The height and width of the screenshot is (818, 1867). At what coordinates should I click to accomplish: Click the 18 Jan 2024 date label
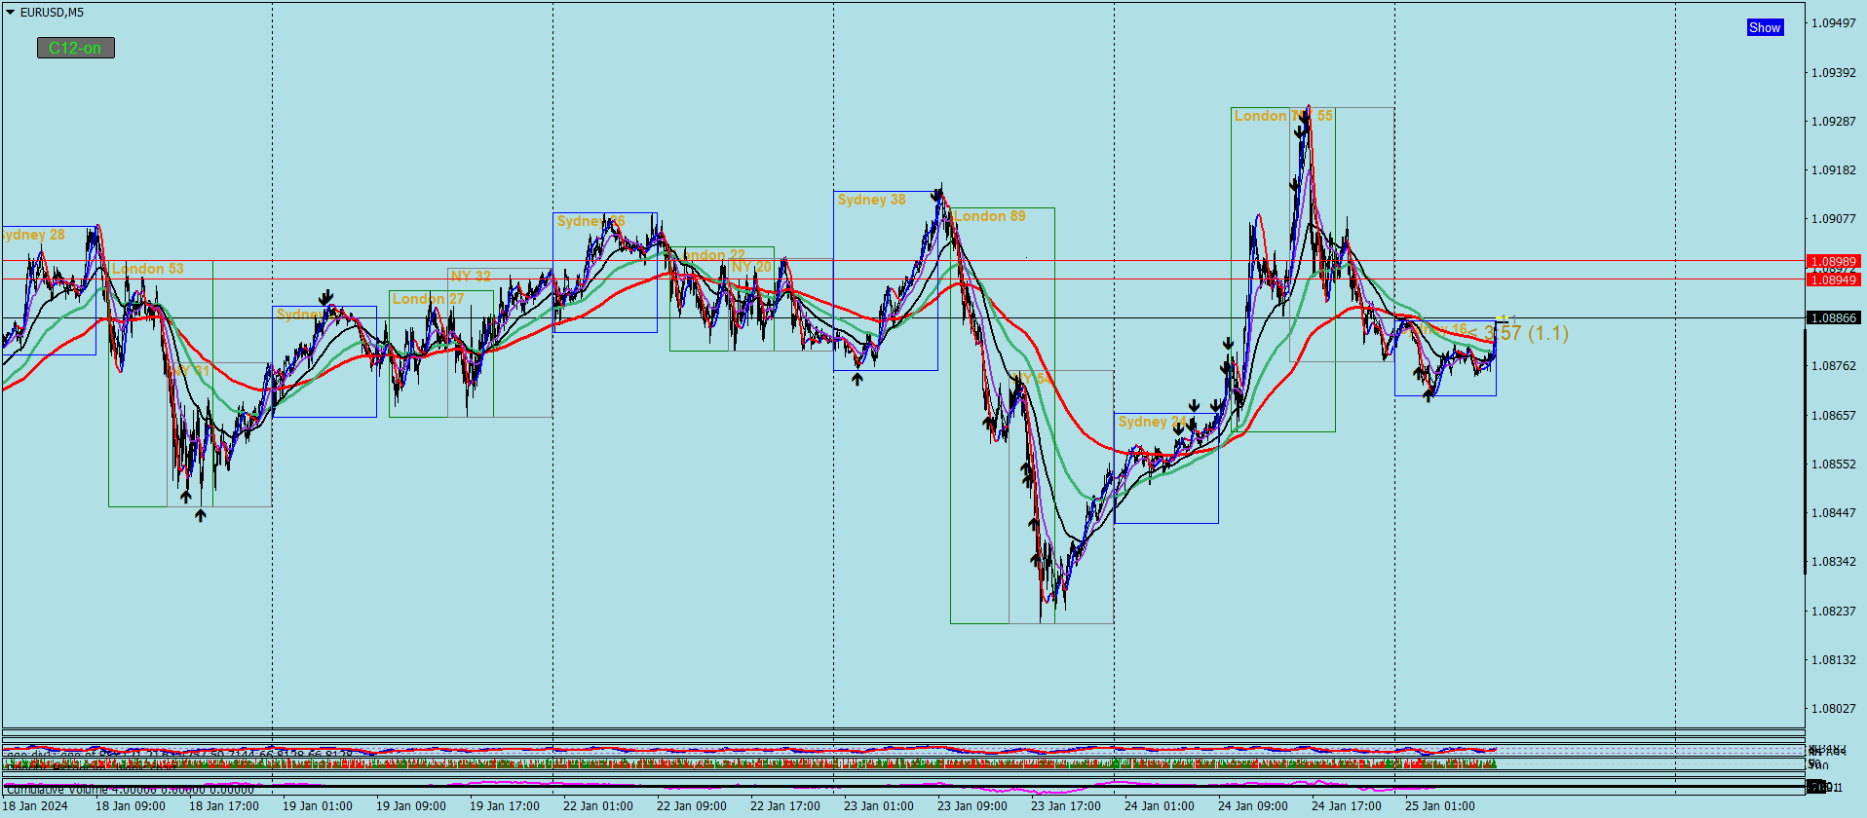pos(36,806)
